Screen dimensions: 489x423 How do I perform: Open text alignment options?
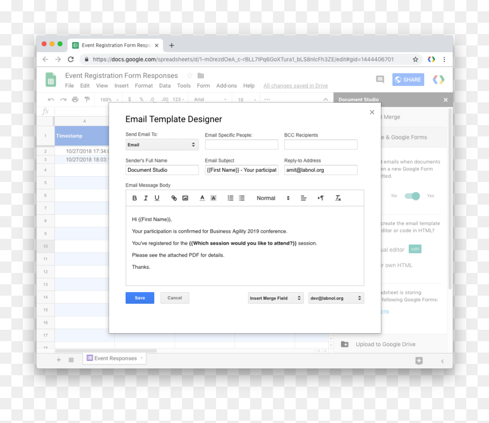tap(304, 198)
